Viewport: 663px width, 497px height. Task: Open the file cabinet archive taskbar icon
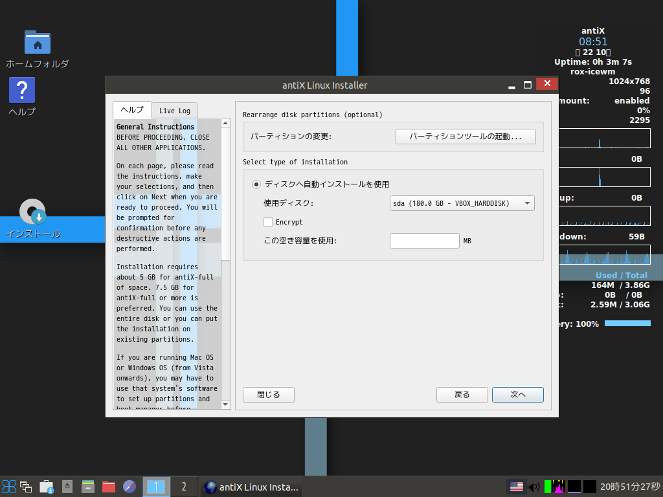[88, 487]
